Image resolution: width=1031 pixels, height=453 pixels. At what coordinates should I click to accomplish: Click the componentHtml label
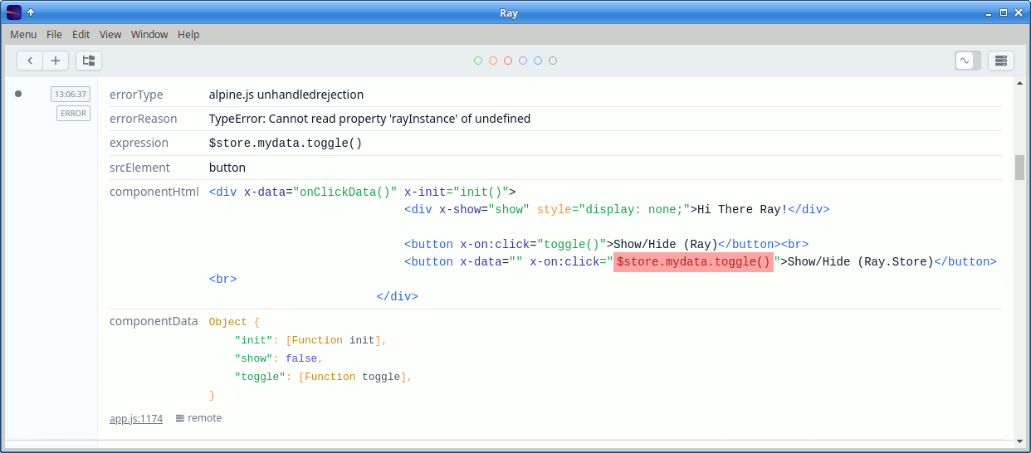(x=154, y=192)
